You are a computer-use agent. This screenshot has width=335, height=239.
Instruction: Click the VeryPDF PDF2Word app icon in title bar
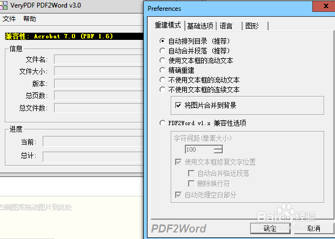(4, 5)
